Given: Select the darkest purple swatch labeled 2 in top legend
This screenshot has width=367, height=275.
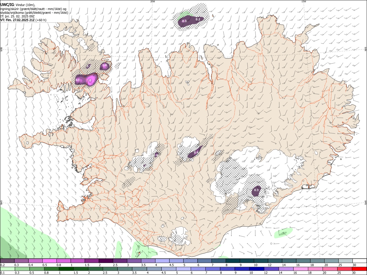Looking at the screenshot, I should tap(106, 261).
